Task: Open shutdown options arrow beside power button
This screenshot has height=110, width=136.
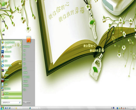Action: pyautogui.click(x=30, y=102)
